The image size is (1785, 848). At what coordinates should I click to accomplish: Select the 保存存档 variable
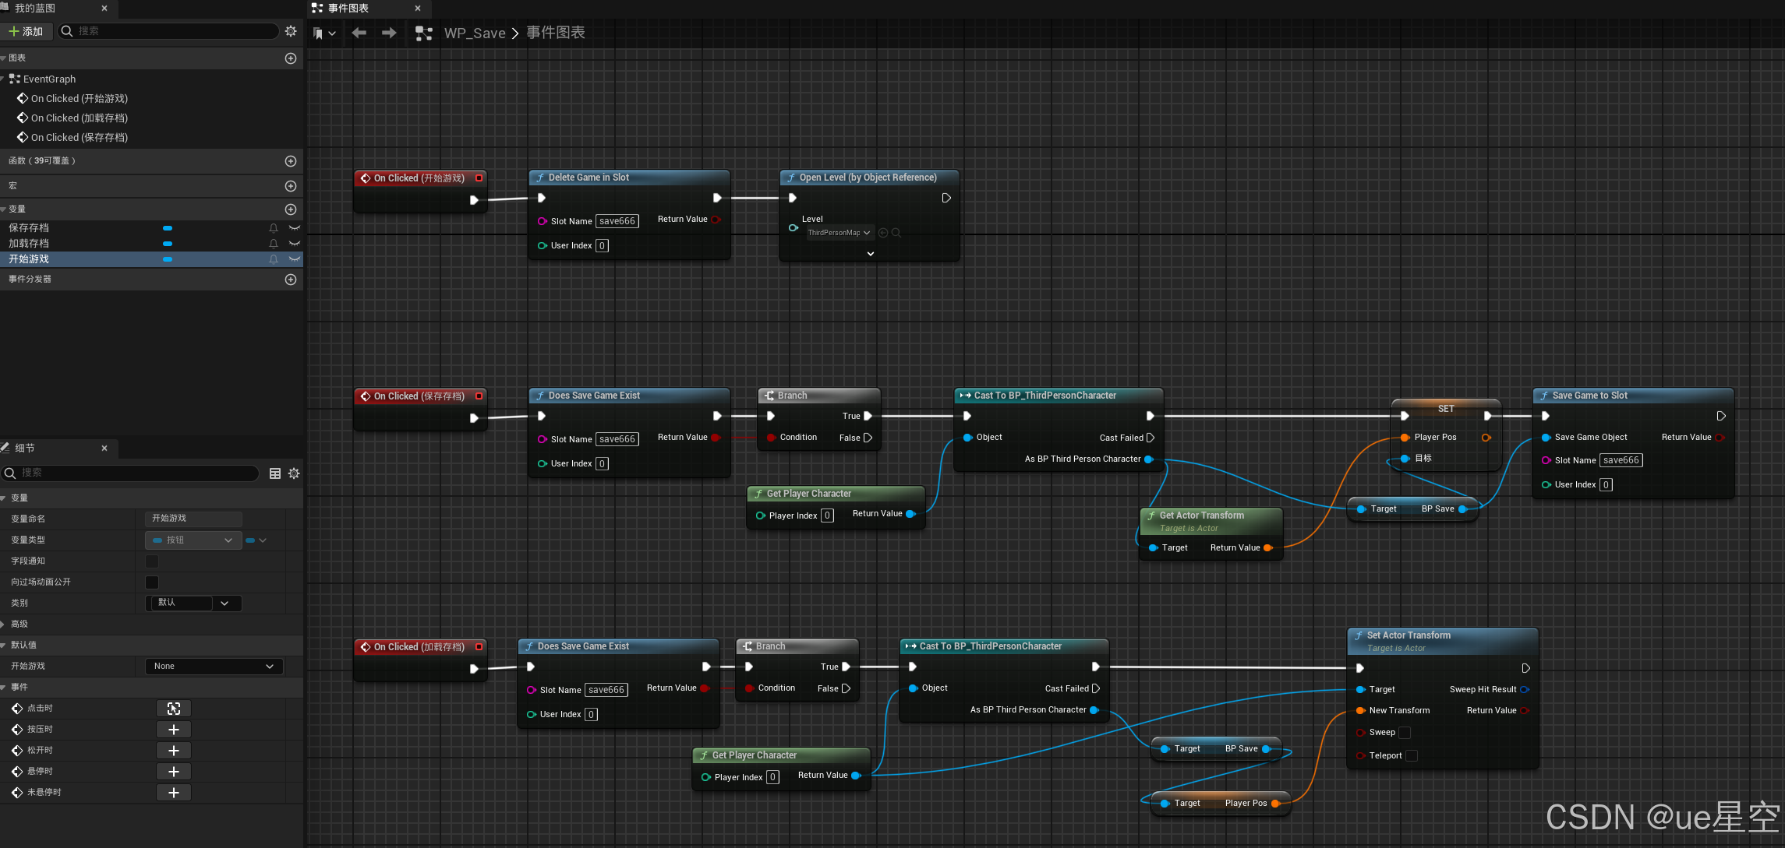[x=29, y=227]
